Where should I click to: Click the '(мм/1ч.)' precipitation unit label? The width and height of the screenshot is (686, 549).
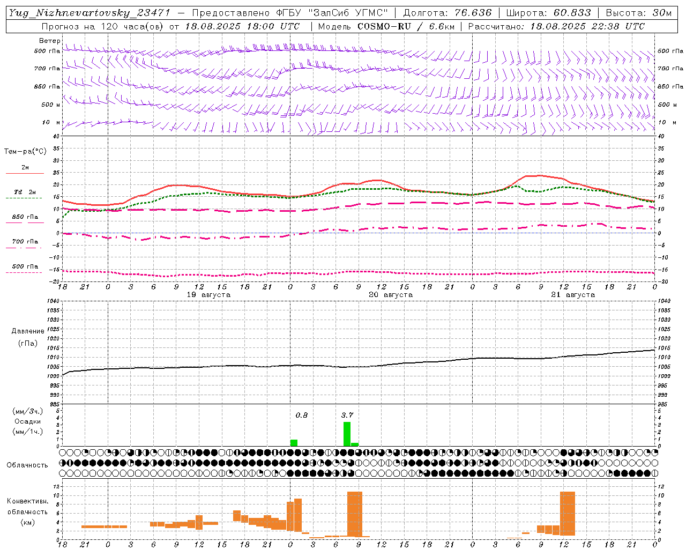click(x=28, y=432)
